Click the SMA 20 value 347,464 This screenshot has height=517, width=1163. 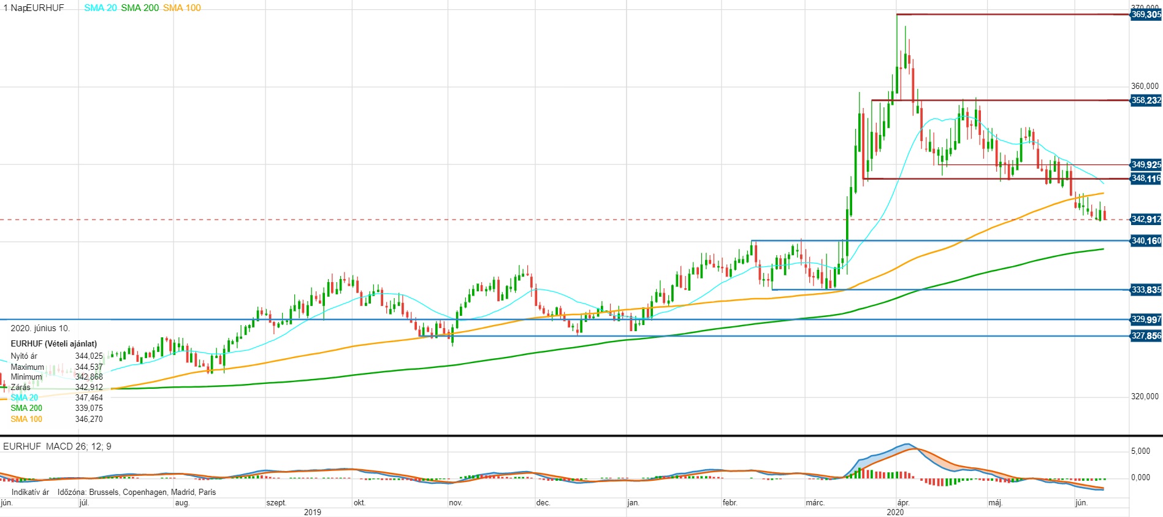point(89,397)
